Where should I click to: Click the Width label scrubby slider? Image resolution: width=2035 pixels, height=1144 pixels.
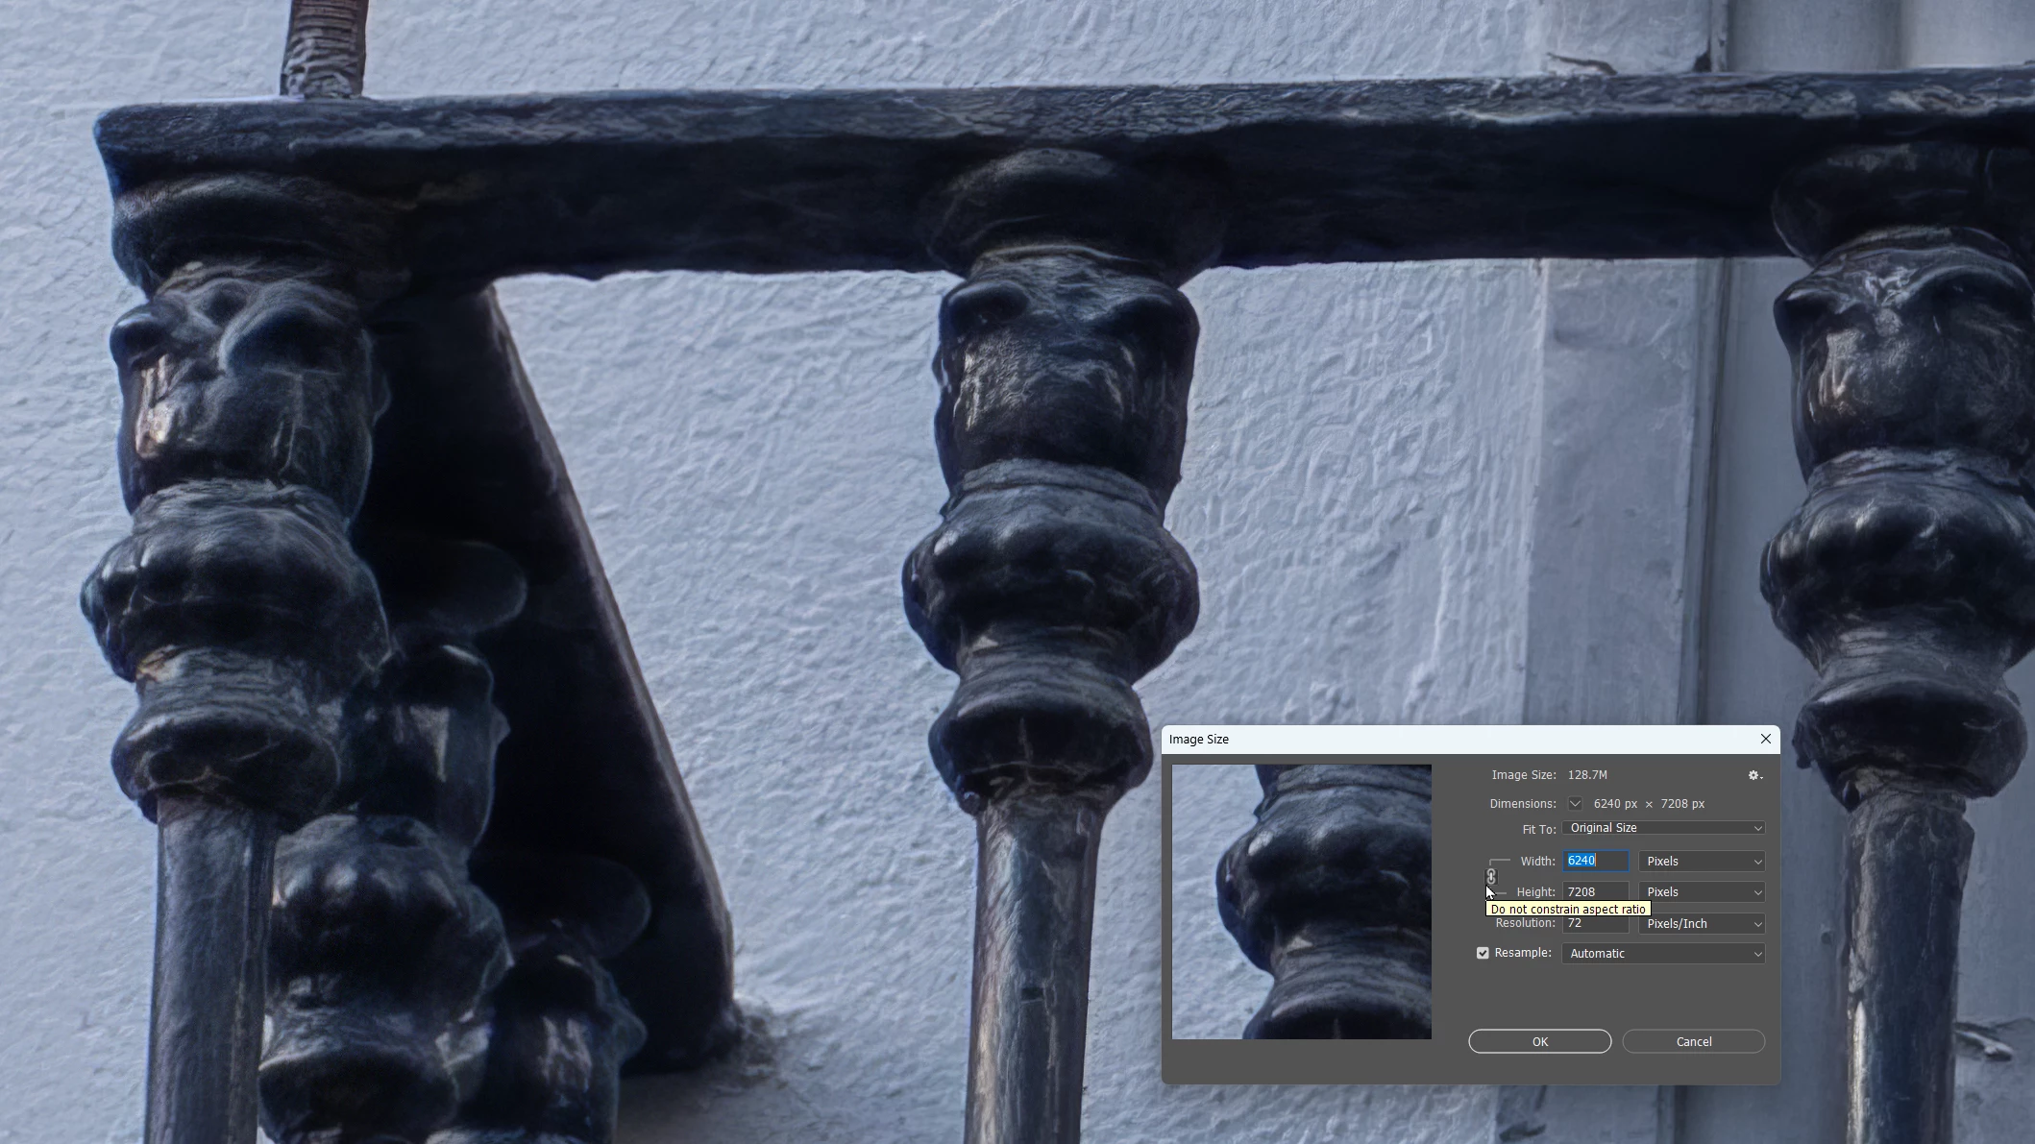(x=1537, y=862)
